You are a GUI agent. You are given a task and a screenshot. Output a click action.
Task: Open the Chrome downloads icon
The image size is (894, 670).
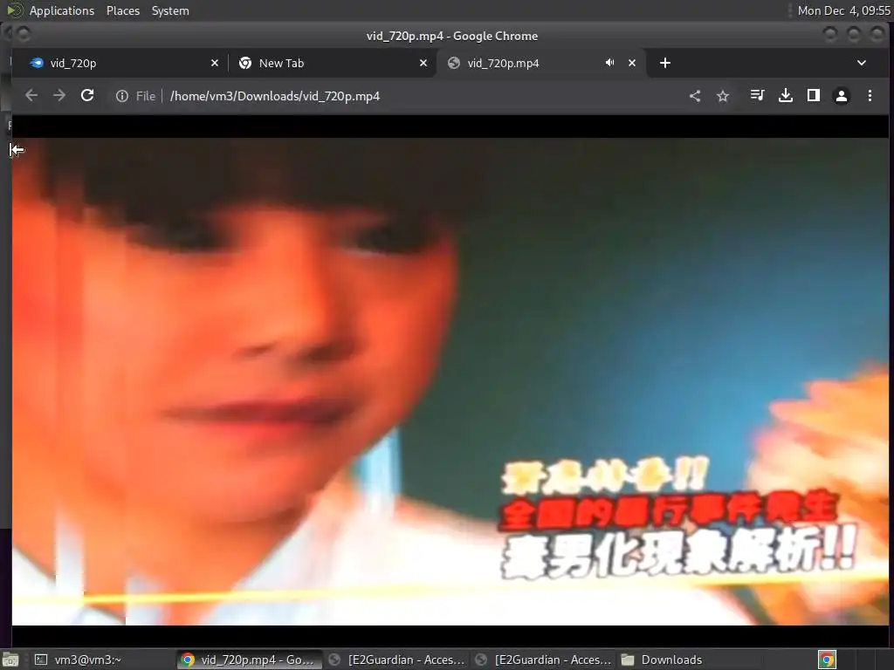click(786, 96)
